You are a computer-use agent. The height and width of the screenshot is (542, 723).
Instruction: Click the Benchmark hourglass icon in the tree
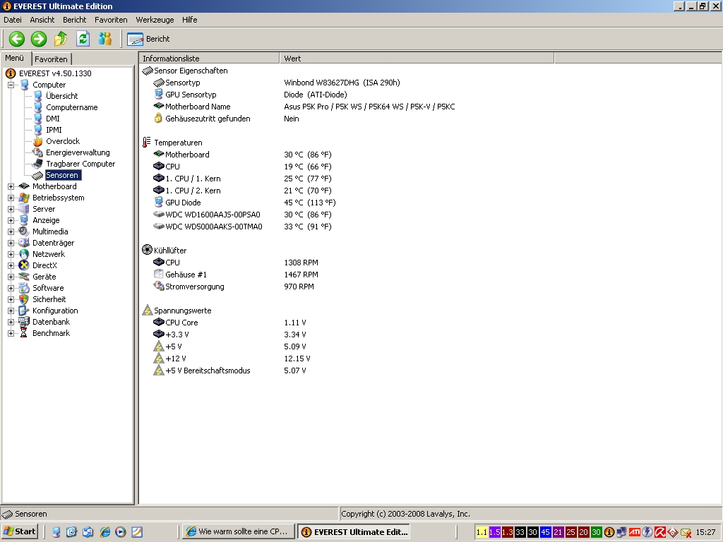(24, 333)
